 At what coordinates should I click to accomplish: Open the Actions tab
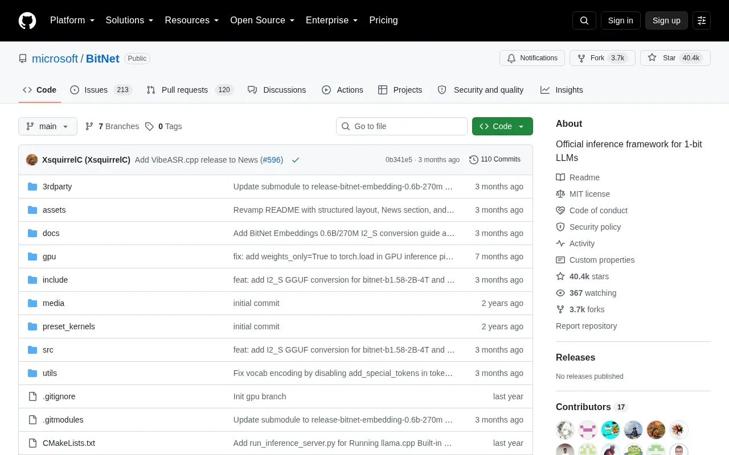[x=342, y=90]
